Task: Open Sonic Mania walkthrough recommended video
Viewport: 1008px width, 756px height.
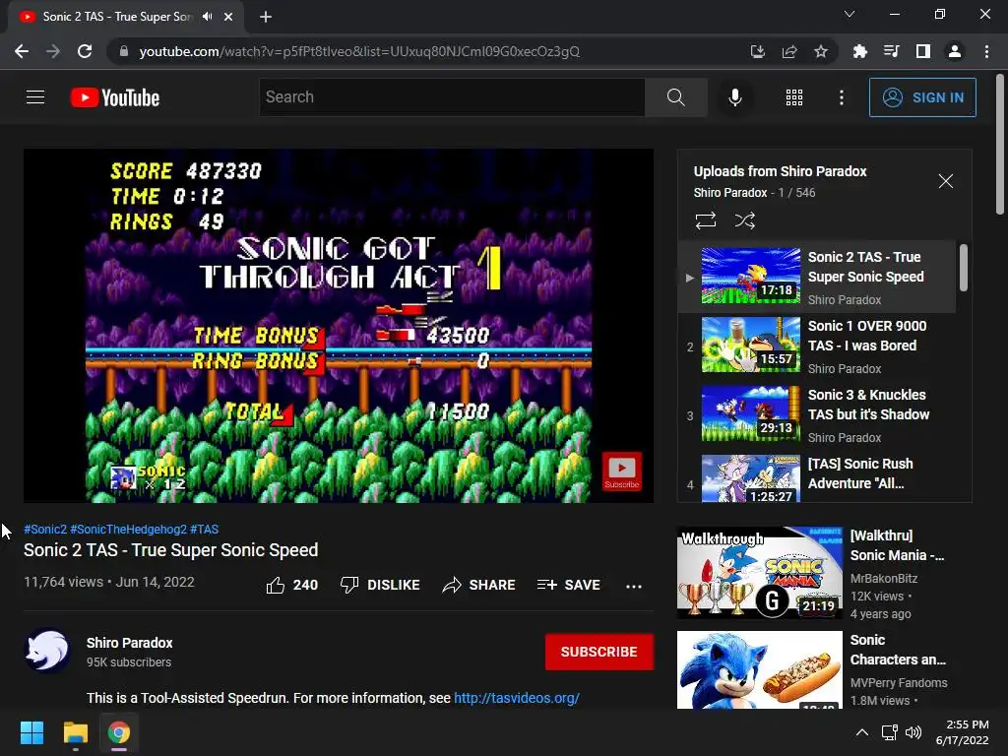Action: pos(759,572)
